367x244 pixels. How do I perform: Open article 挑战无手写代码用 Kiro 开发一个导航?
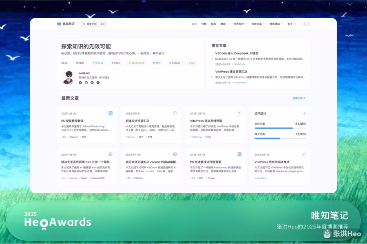coord(86,162)
